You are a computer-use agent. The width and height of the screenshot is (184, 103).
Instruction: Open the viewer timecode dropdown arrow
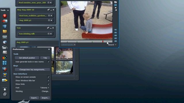[x=74, y=45]
